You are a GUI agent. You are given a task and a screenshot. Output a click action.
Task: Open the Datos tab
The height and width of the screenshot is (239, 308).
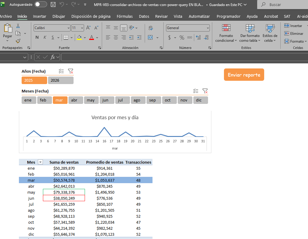coord(144,16)
